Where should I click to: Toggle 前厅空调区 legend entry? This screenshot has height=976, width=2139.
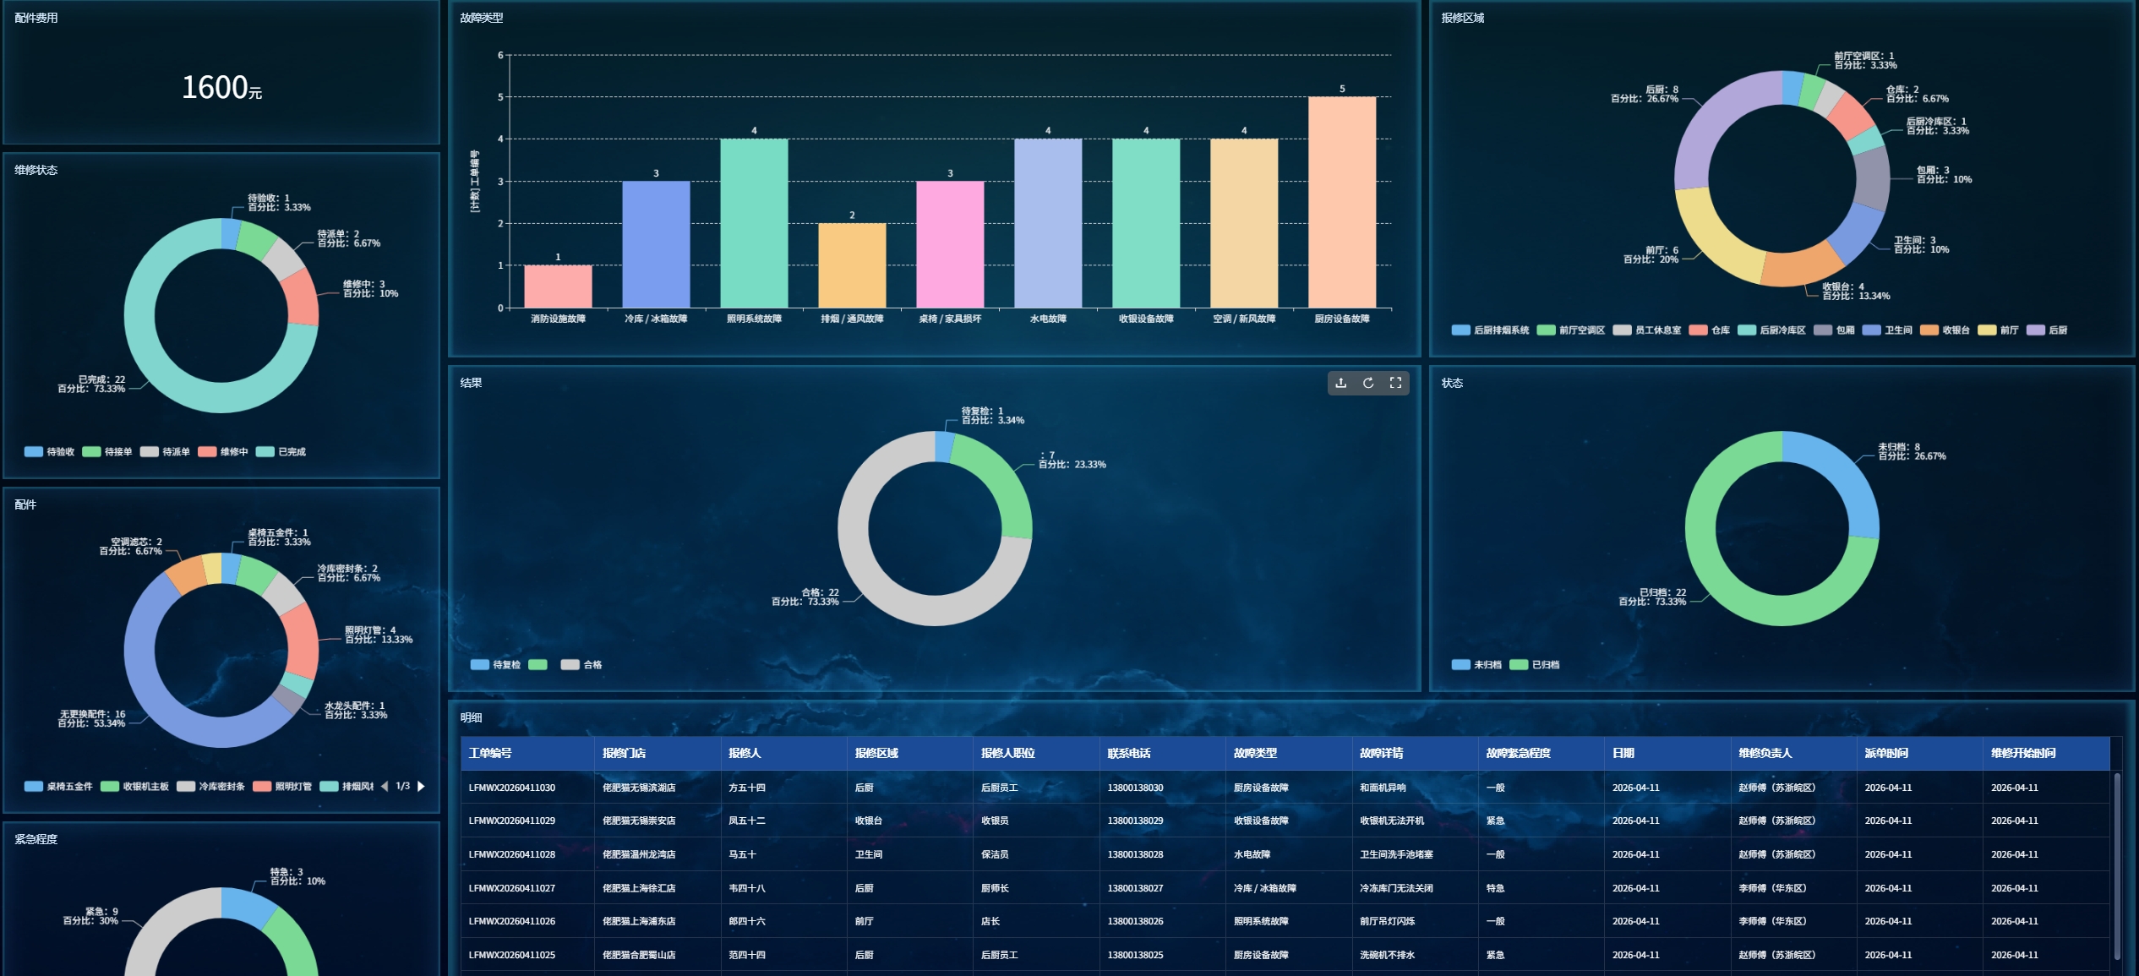(1570, 330)
